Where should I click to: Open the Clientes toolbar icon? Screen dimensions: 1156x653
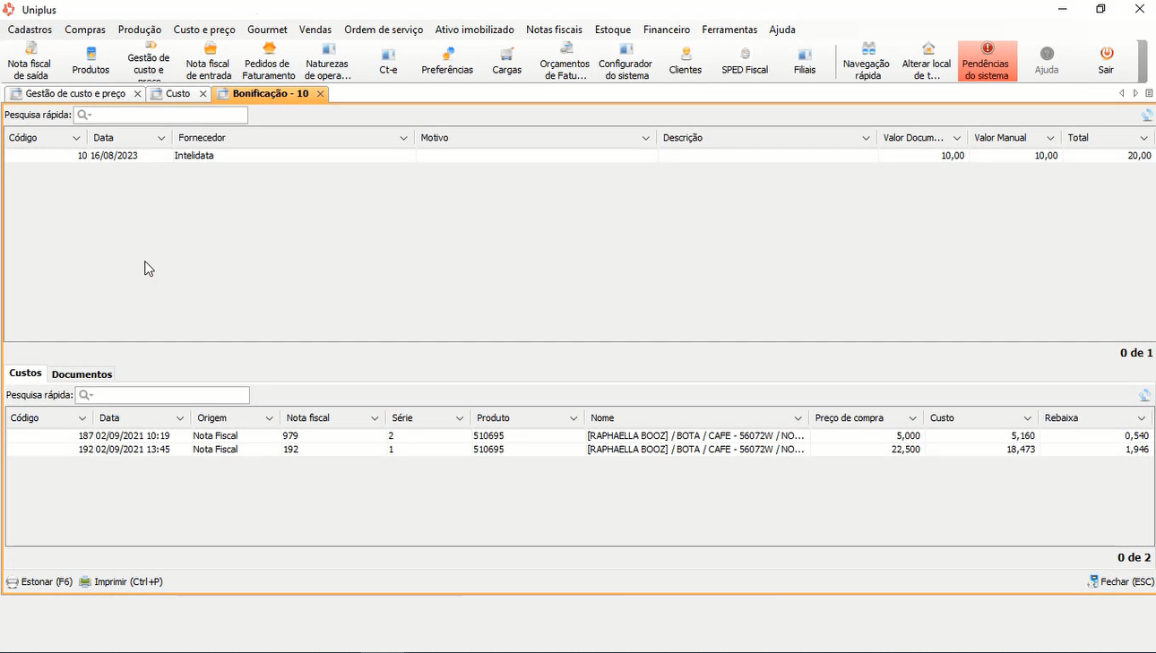tap(686, 61)
